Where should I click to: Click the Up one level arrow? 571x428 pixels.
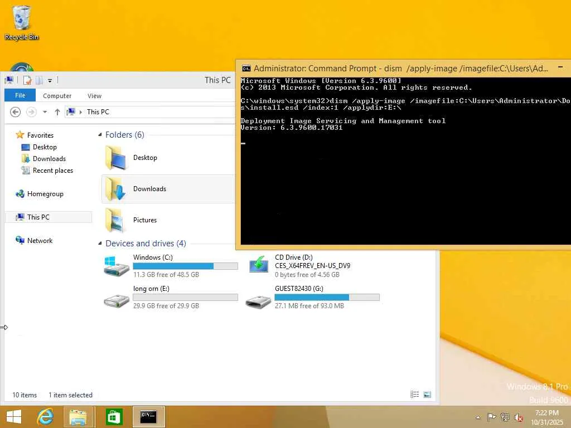click(57, 111)
